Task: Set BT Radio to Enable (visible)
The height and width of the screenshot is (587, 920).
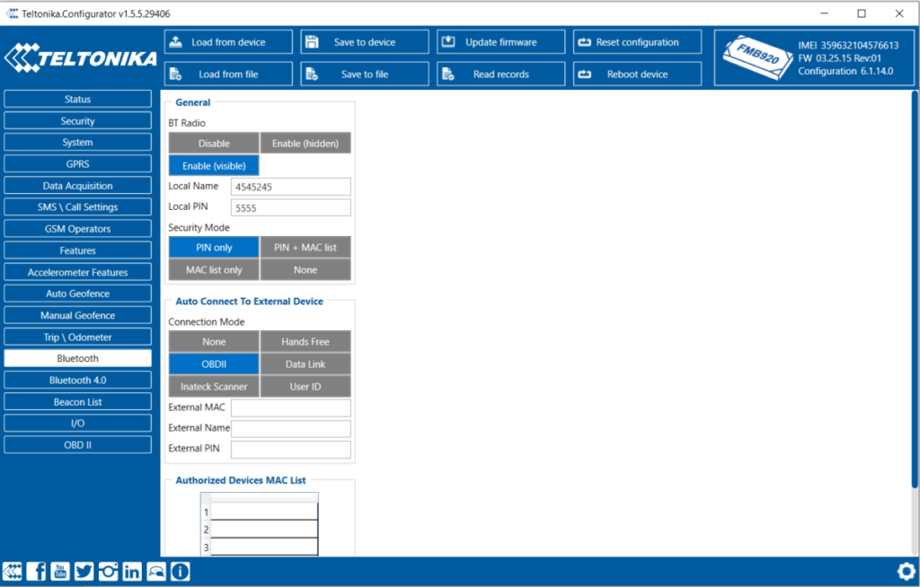Action: (214, 165)
